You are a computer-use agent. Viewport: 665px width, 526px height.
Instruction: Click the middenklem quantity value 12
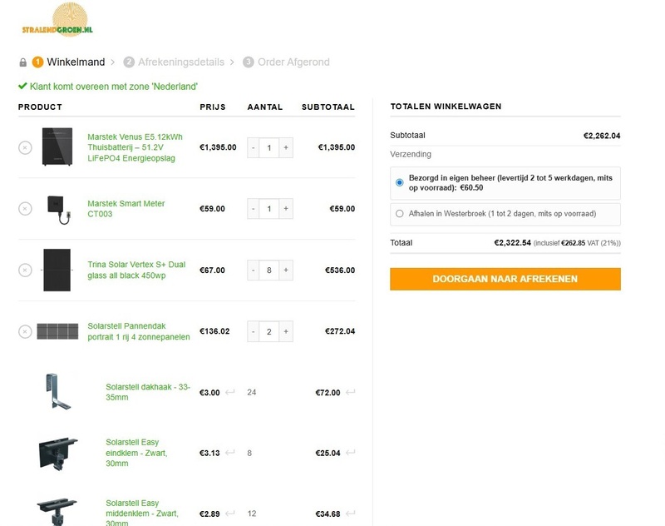click(252, 514)
